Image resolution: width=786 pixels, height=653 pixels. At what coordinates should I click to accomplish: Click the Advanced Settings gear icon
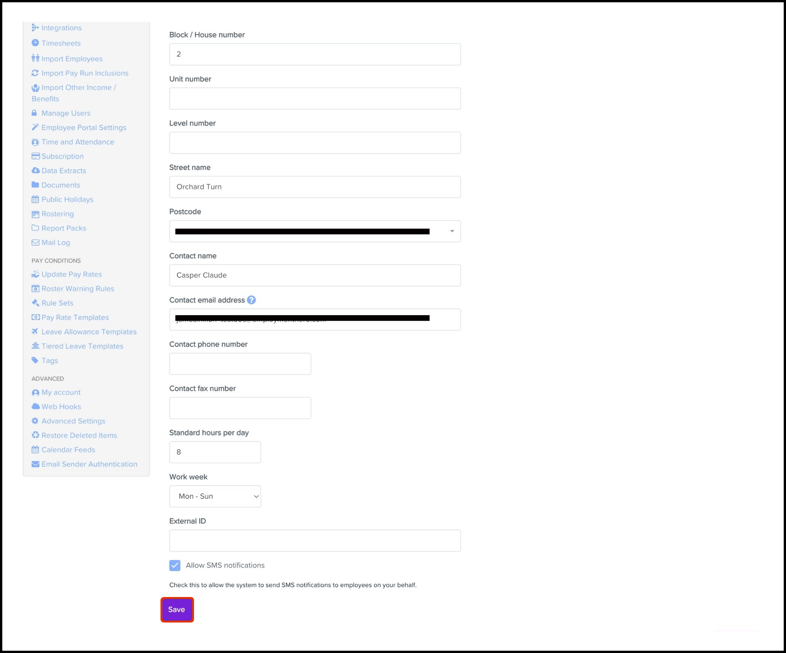click(x=35, y=421)
